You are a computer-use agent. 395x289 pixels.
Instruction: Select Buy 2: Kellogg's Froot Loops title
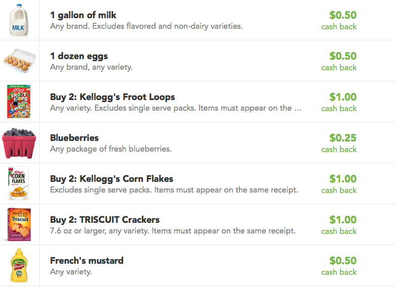click(x=112, y=97)
